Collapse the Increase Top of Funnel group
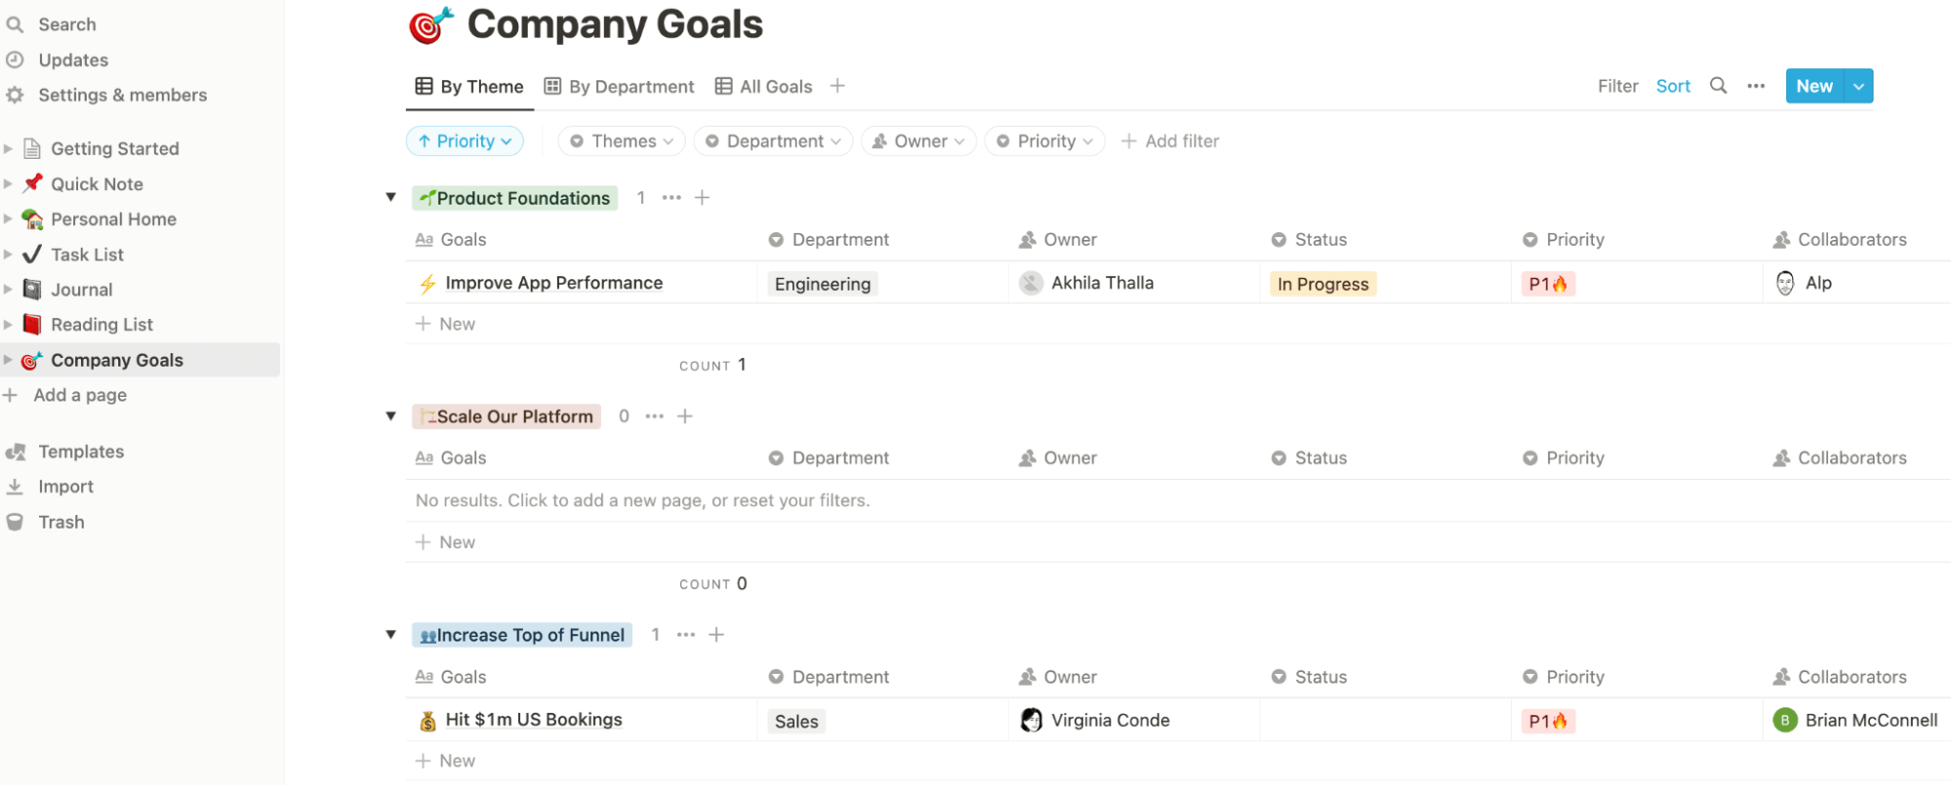Image resolution: width=1951 pixels, height=786 pixels. tap(390, 635)
